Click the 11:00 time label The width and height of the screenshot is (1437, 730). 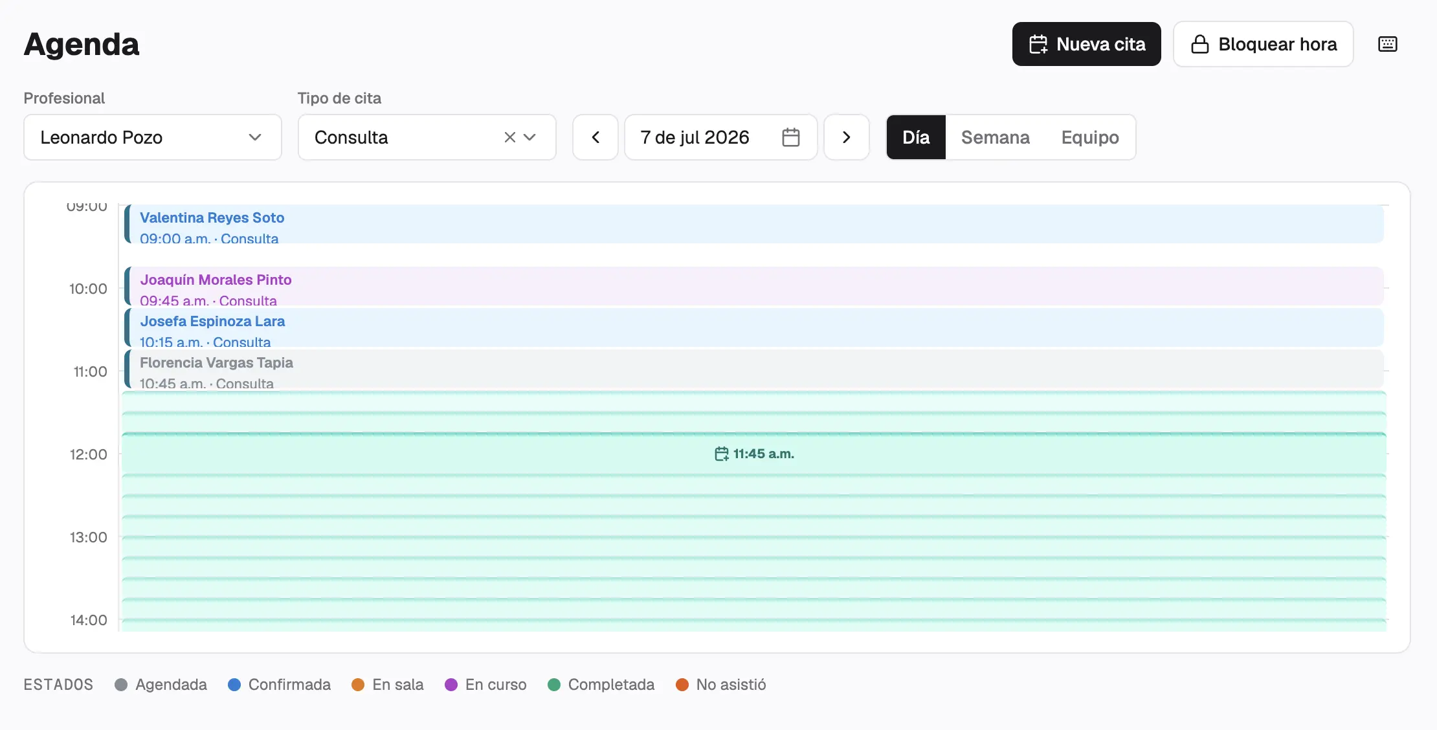(x=91, y=371)
